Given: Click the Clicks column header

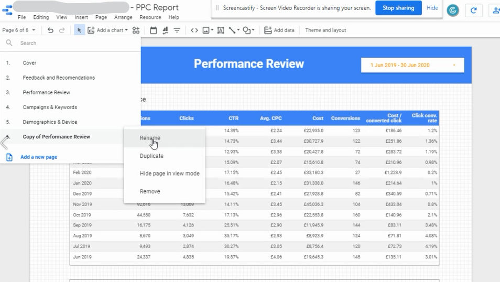Looking at the screenshot, I should [x=187, y=118].
